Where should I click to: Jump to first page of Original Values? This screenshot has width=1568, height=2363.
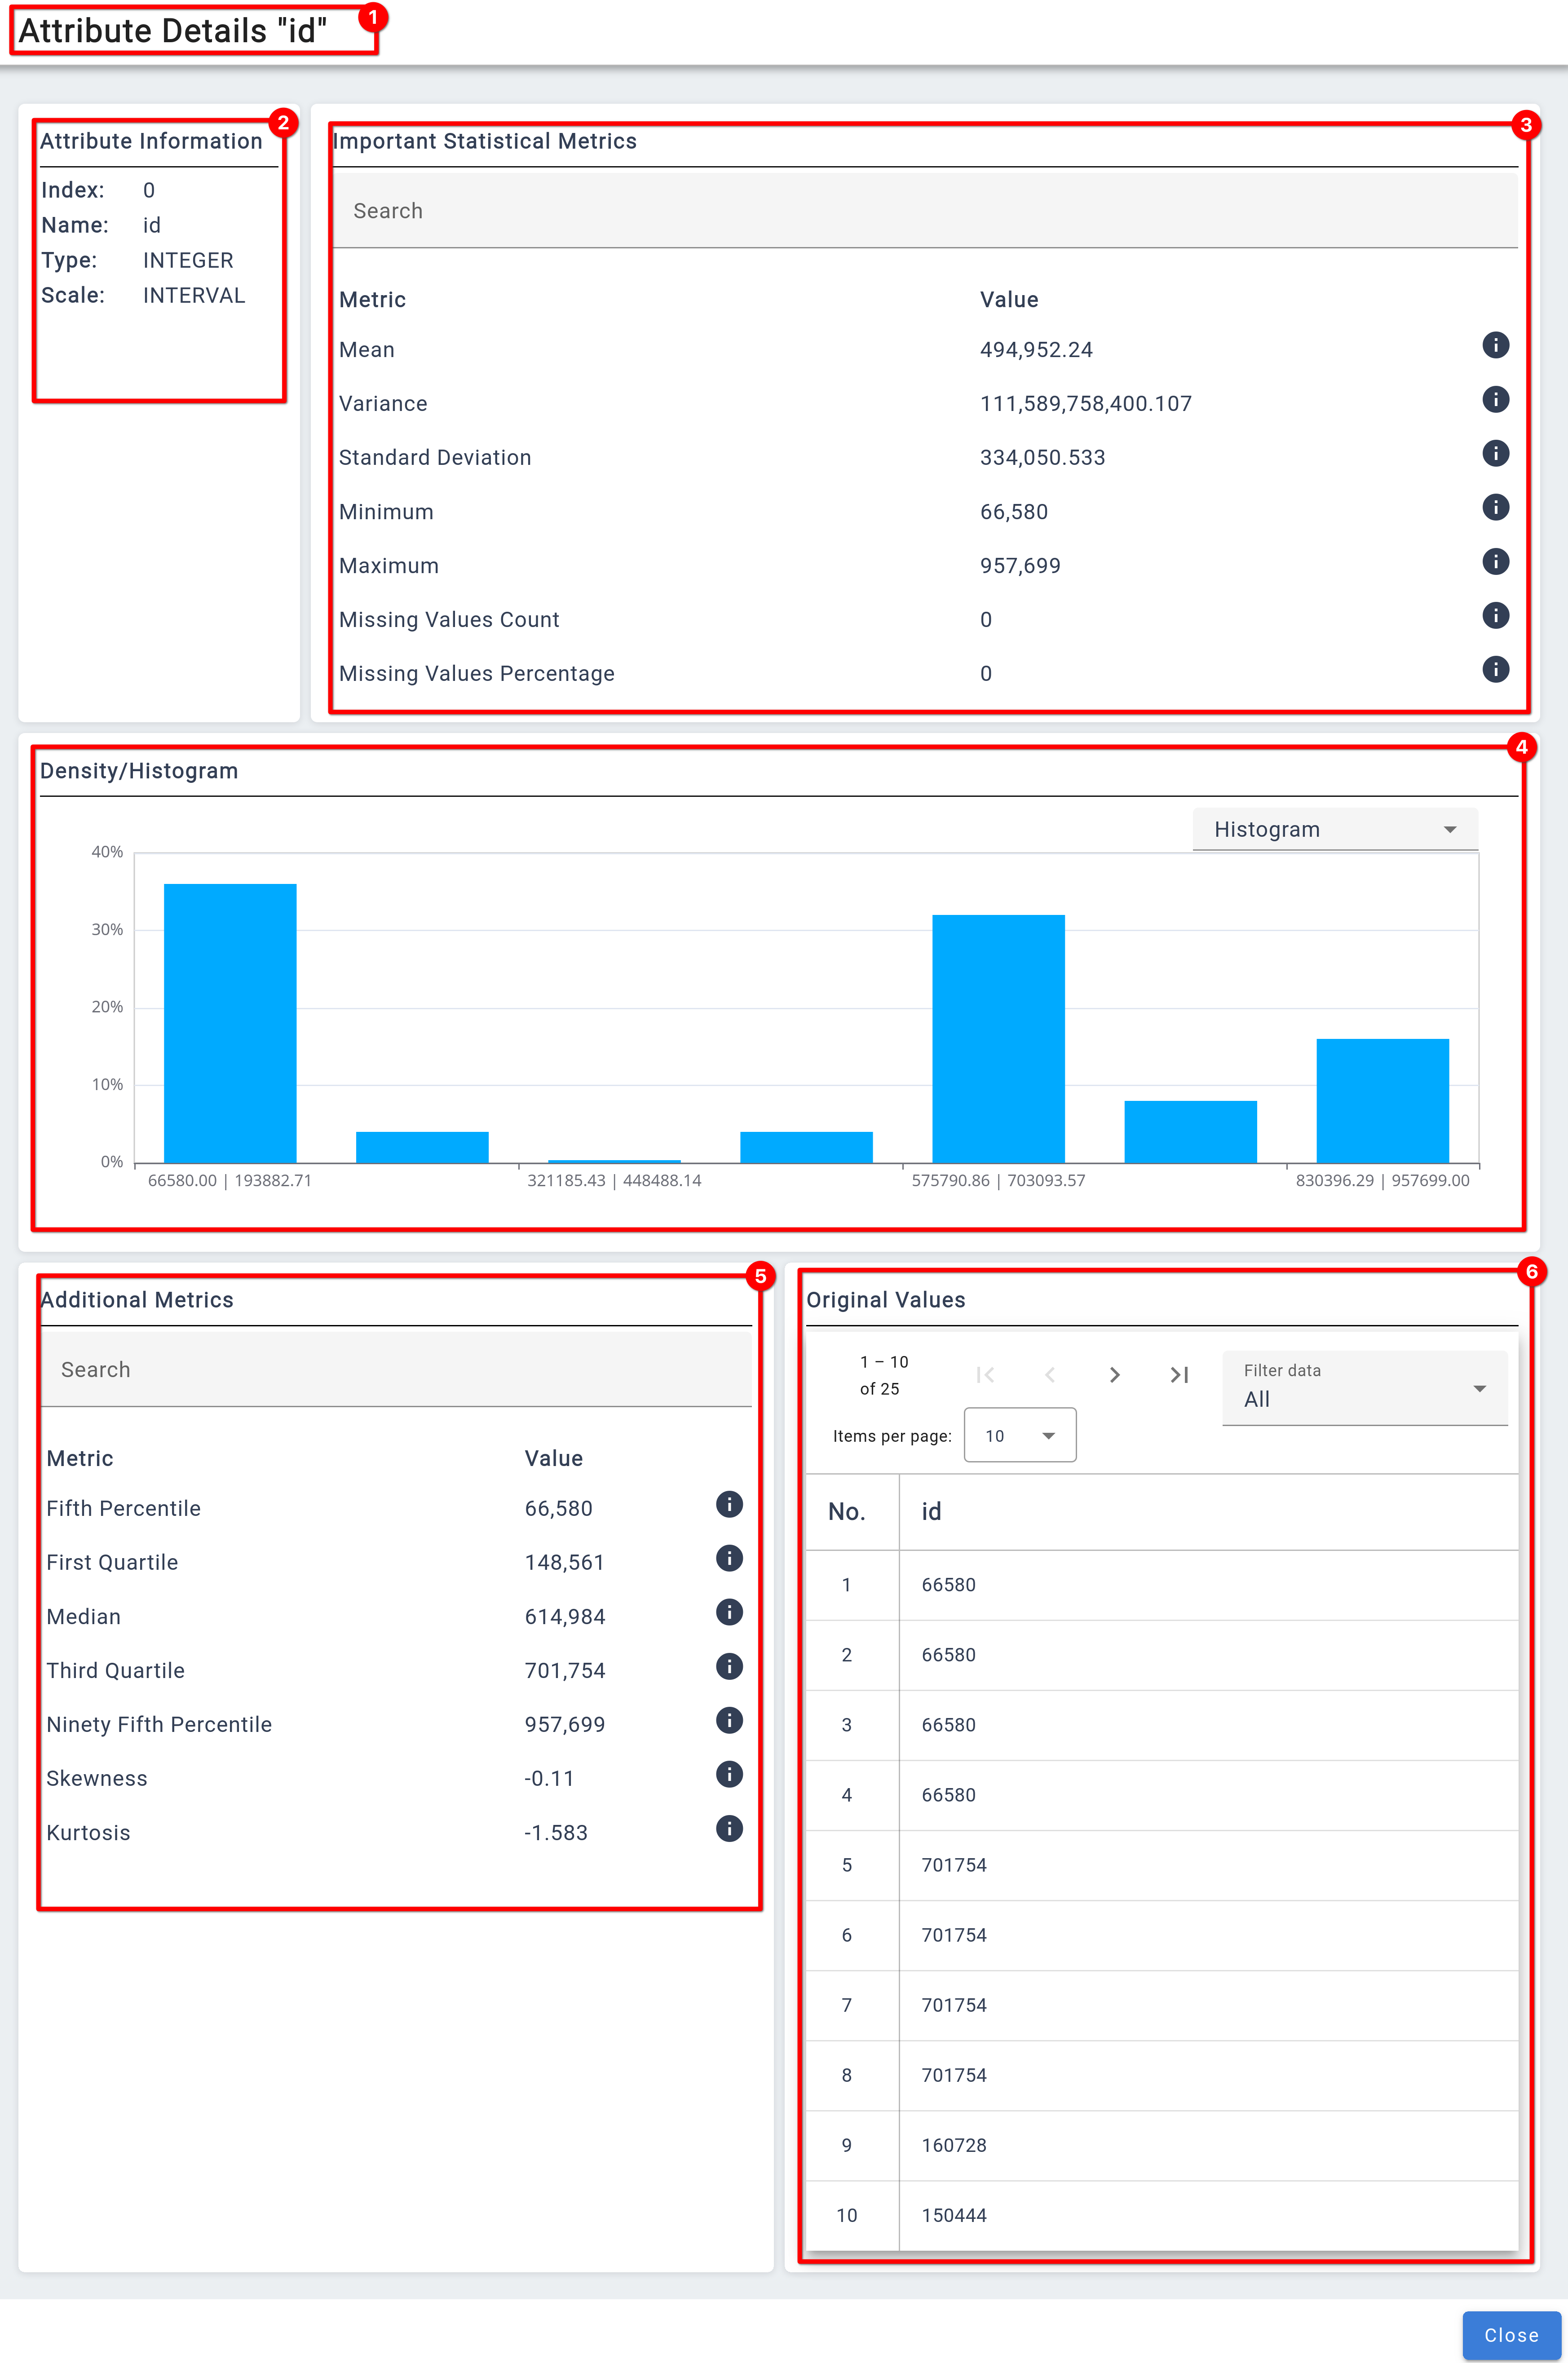[985, 1375]
